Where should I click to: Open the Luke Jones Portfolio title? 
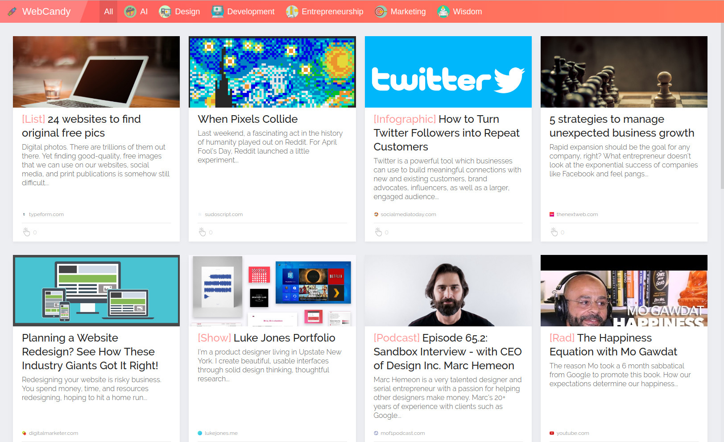coord(266,338)
